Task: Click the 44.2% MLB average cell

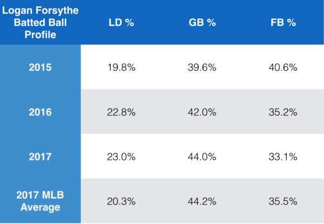Action: (202, 200)
